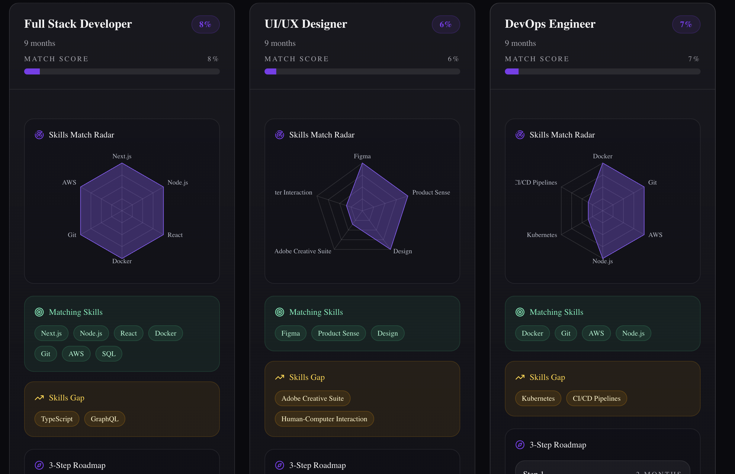The height and width of the screenshot is (474, 735).
Task: Click the Full Stack Developer match score bar
Action: pos(122,71)
